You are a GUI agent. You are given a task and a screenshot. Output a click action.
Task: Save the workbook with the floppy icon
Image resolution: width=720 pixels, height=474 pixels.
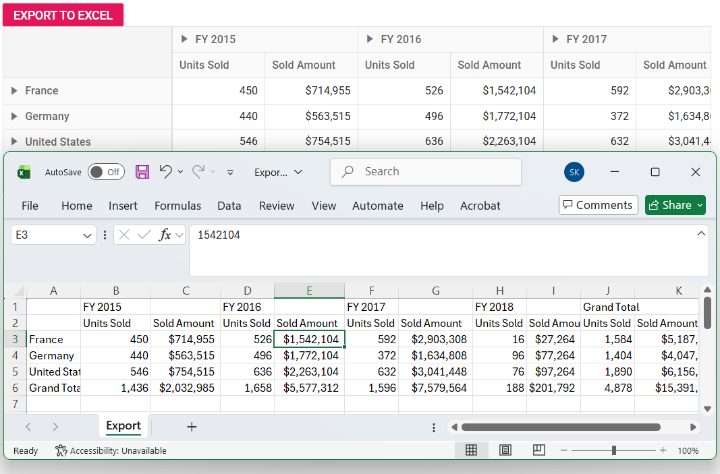142,172
